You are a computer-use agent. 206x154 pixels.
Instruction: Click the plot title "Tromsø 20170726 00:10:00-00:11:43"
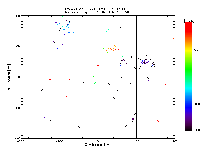click(98, 9)
